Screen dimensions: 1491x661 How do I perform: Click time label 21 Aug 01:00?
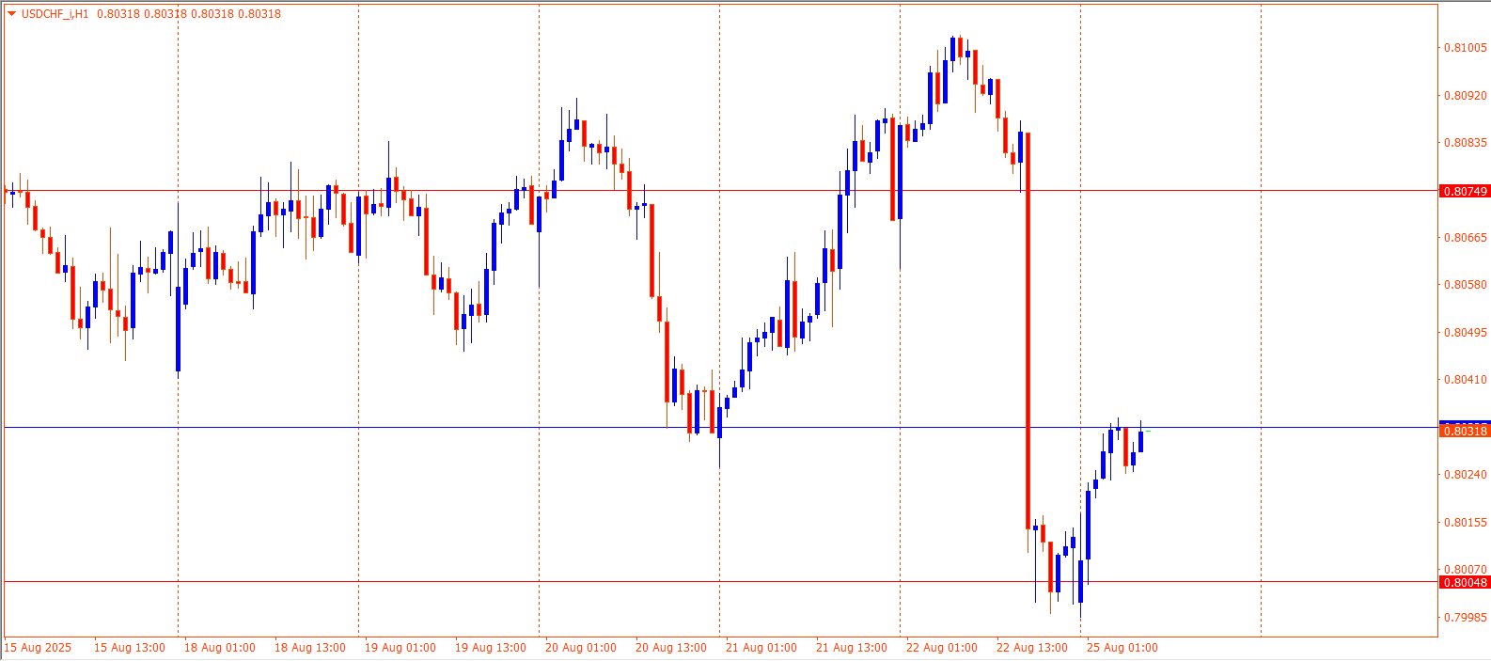[761, 648]
